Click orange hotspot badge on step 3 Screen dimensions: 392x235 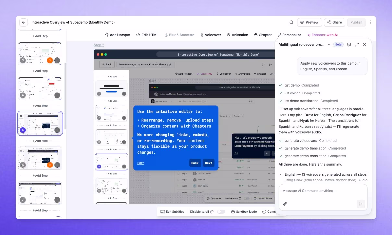pyautogui.click(x=50, y=60)
